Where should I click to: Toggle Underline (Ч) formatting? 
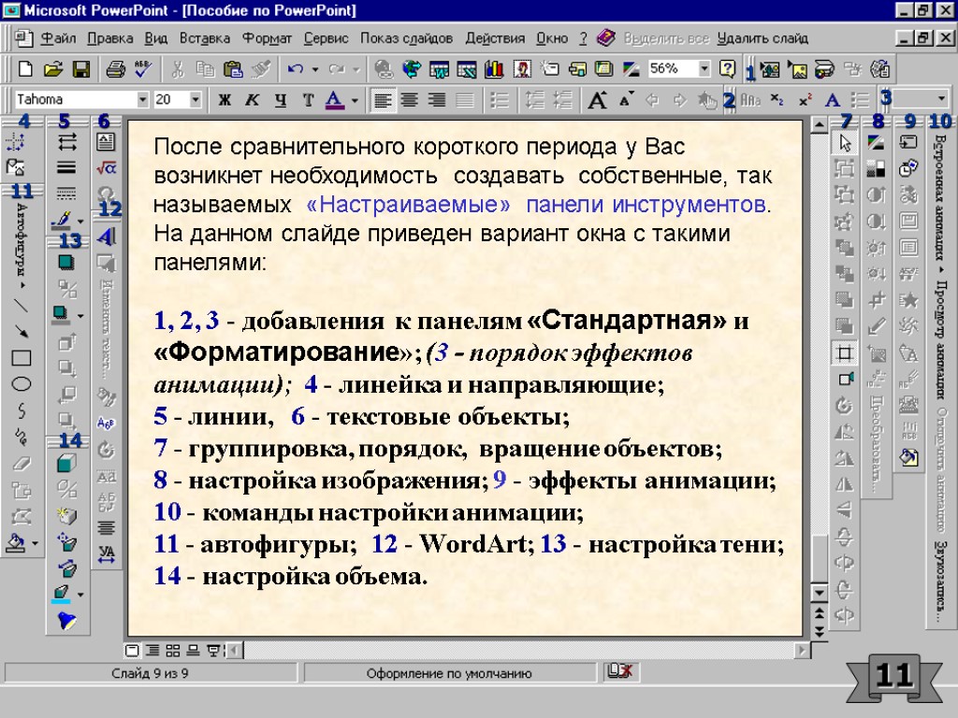(x=280, y=99)
